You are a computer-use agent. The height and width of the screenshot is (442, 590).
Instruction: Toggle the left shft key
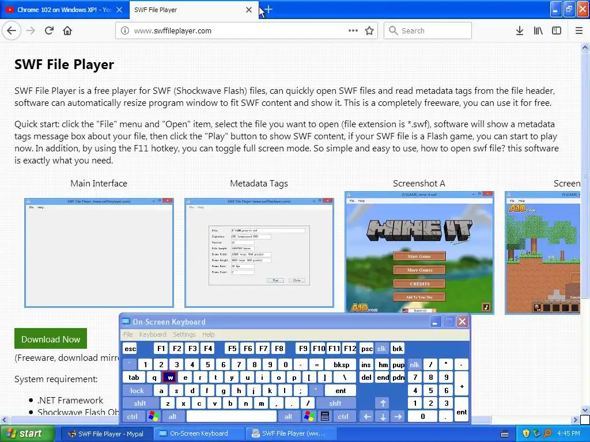[139, 403]
